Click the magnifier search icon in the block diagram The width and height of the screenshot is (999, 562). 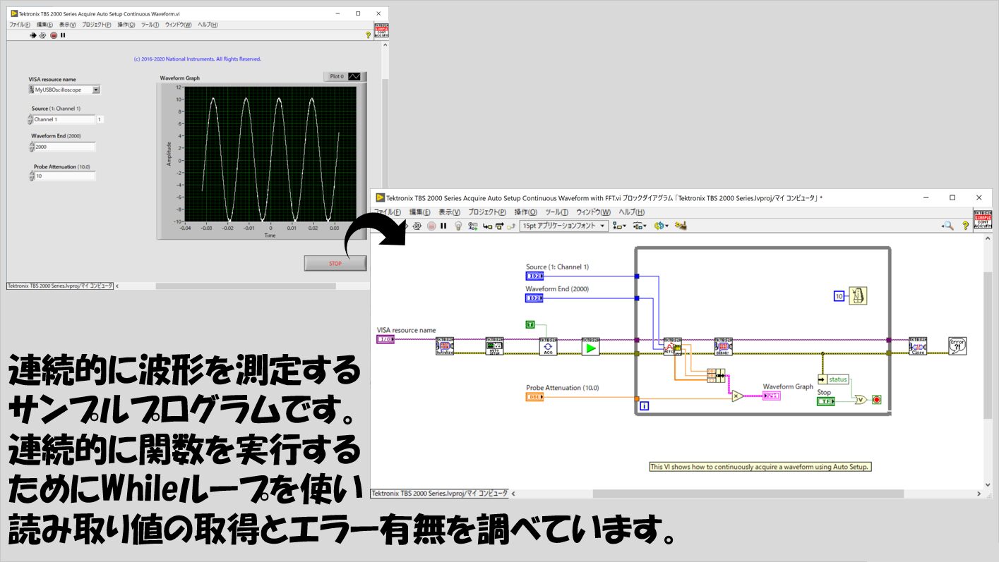pos(948,226)
